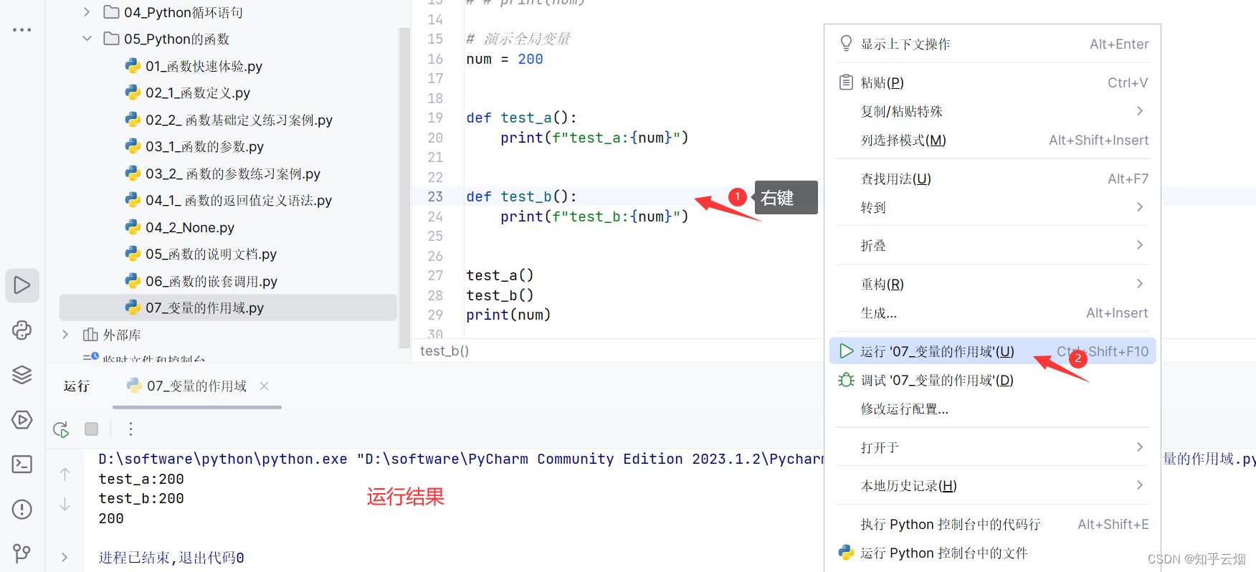Image resolution: width=1256 pixels, height=572 pixels.
Task: Click the test_b() breadcrumb
Action: click(x=444, y=351)
